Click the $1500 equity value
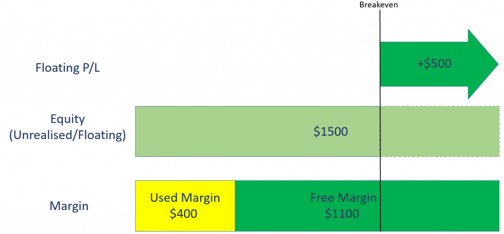This screenshot has height=234, width=504. click(x=331, y=132)
